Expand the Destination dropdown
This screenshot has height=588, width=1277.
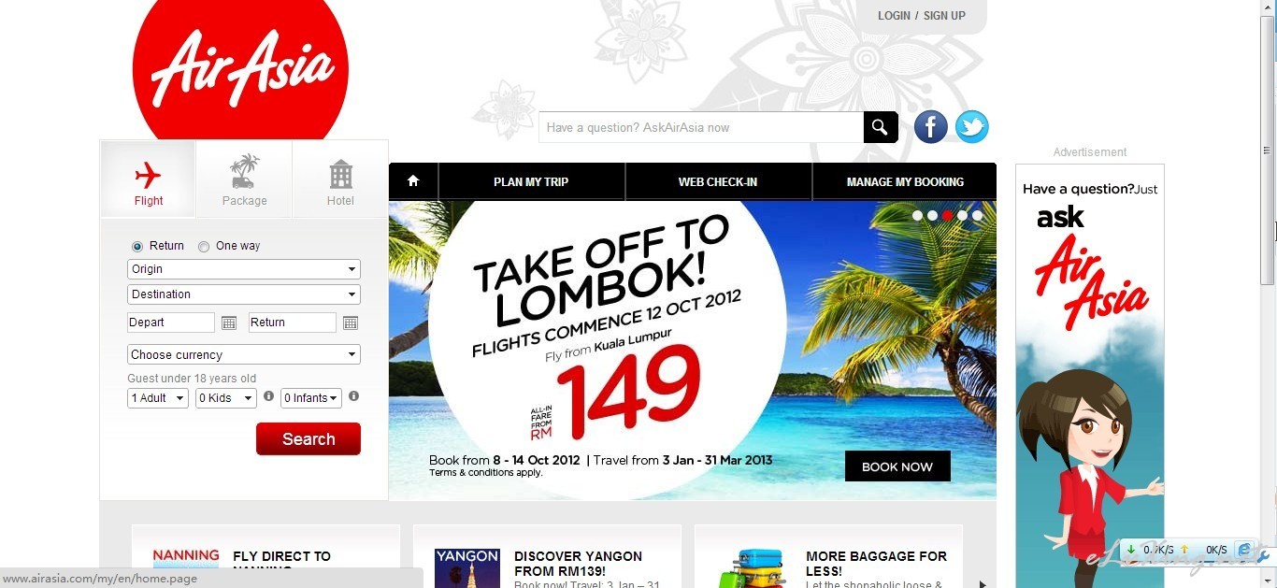[244, 294]
